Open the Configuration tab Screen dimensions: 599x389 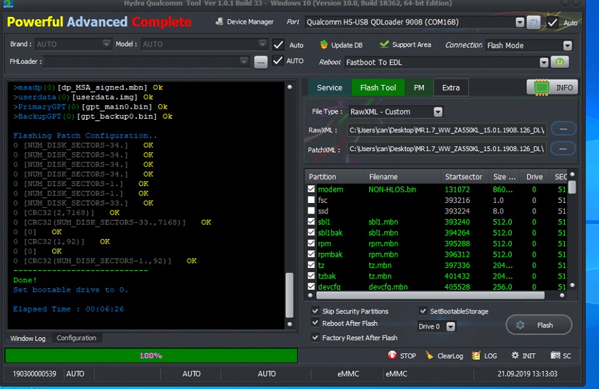coord(76,338)
